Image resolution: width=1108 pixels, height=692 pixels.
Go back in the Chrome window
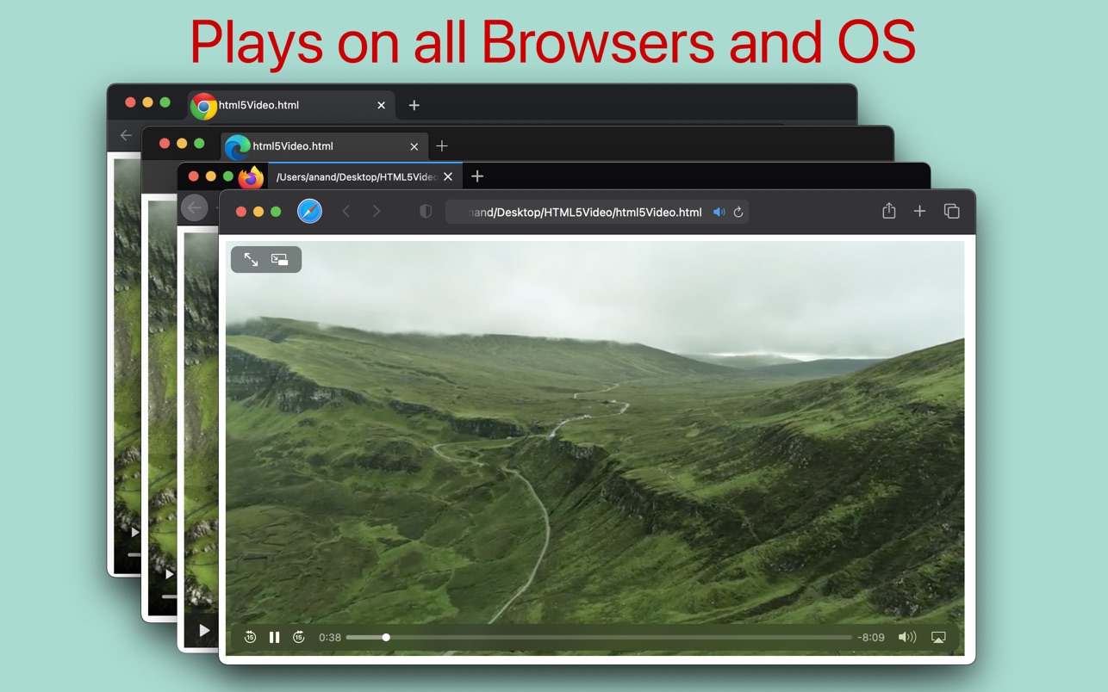pyautogui.click(x=126, y=135)
